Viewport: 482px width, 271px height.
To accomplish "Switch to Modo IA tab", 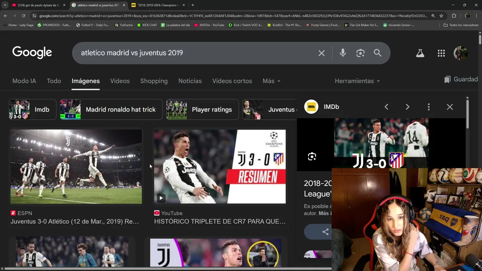I will coord(24,81).
